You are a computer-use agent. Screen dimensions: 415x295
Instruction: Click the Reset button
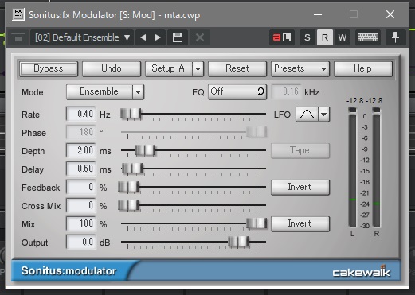point(237,68)
